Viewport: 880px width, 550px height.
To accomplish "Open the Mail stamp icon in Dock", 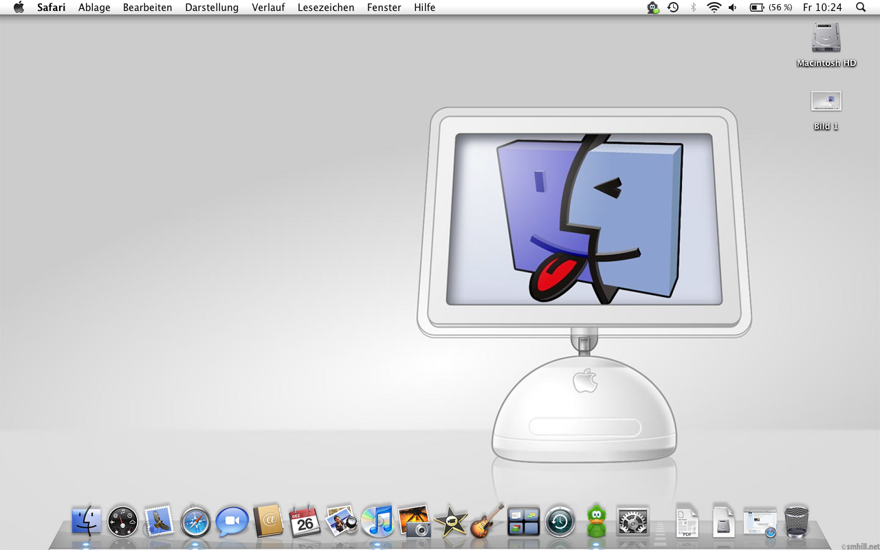I will 159,521.
